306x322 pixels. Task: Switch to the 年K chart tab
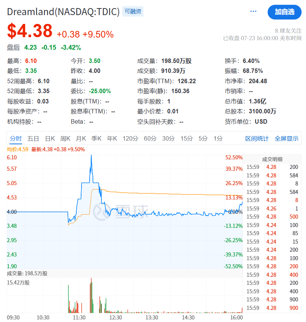[112, 138]
